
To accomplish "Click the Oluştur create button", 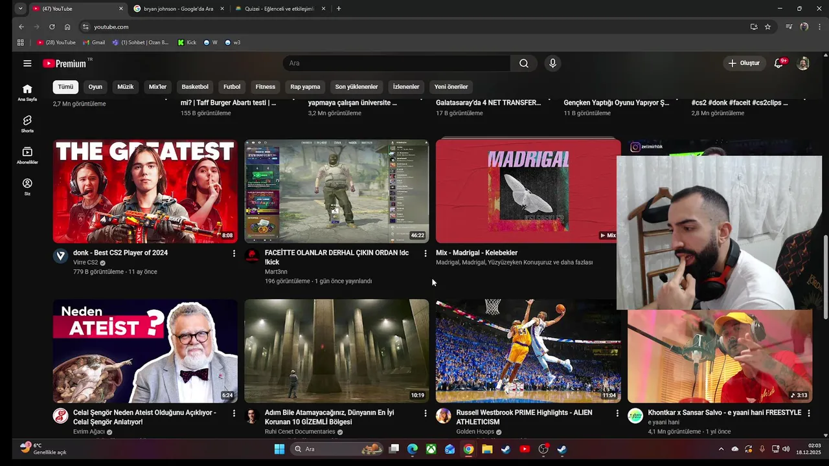I will (x=745, y=63).
